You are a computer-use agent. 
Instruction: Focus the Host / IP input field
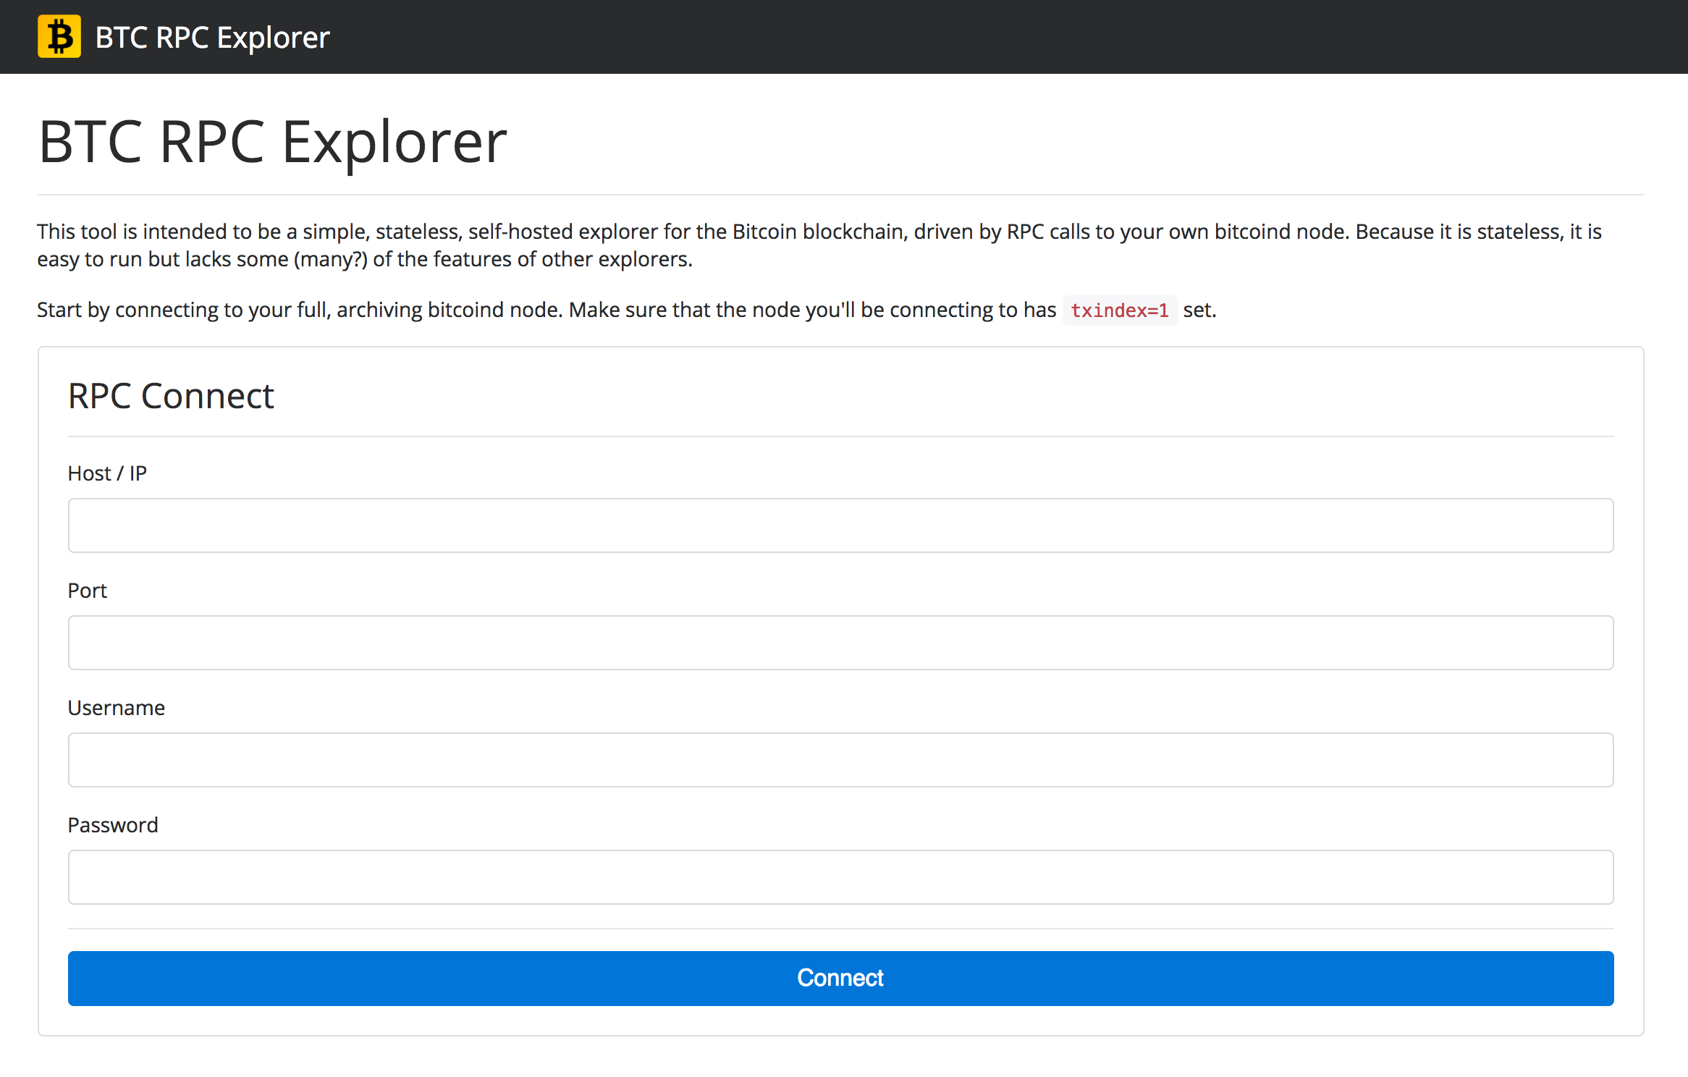pyautogui.click(x=840, y=525)
